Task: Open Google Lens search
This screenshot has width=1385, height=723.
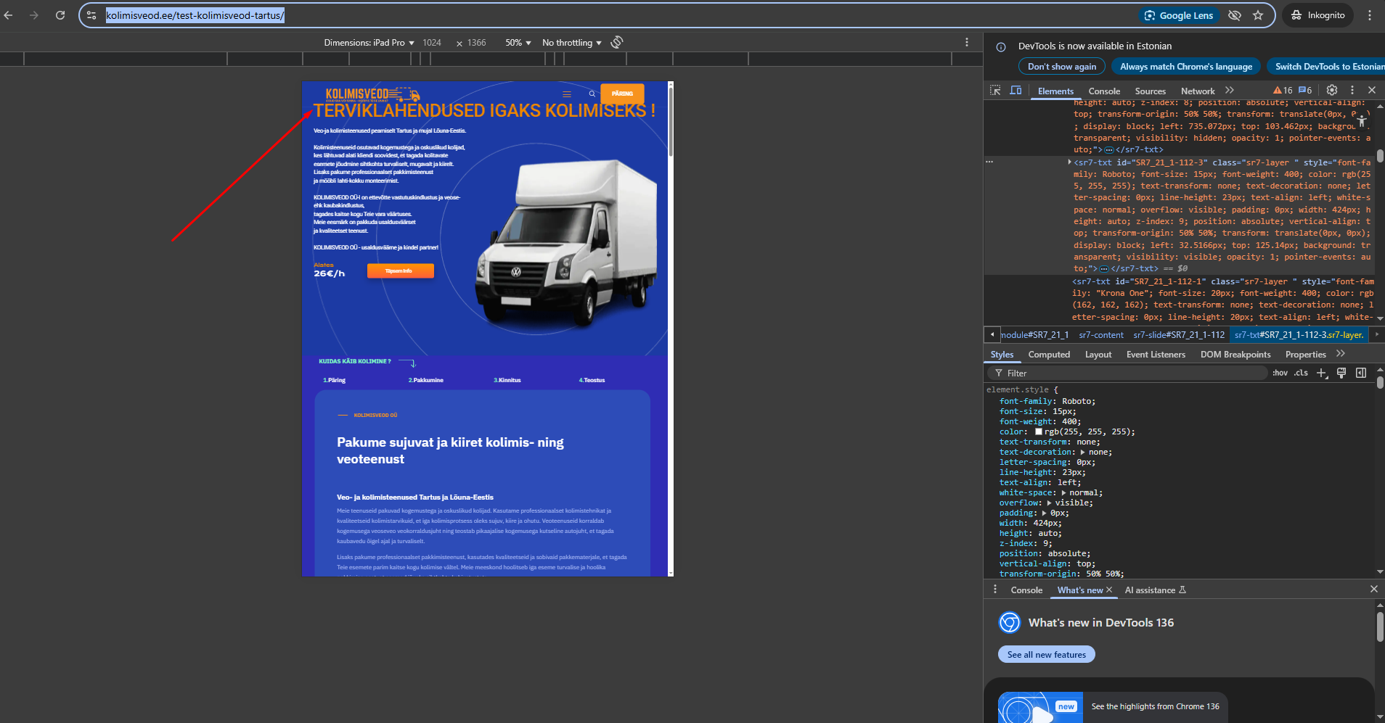Action: click(1179, 15)
